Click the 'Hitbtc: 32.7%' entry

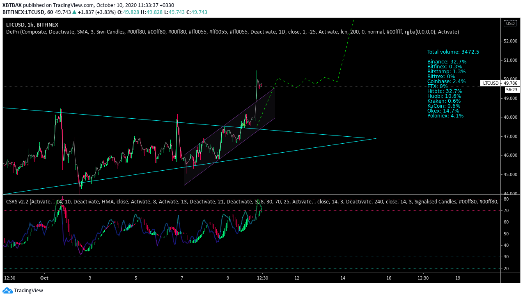[x=445, y=91]
